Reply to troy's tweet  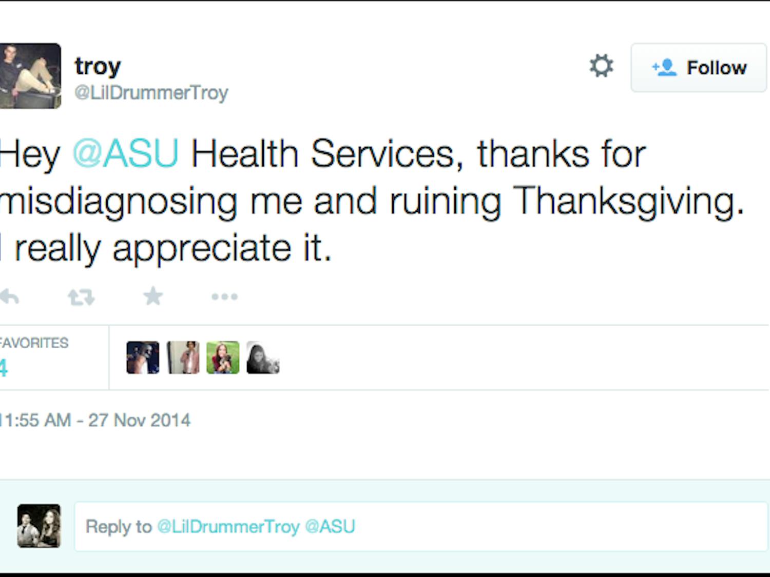[x=10, y=296]
